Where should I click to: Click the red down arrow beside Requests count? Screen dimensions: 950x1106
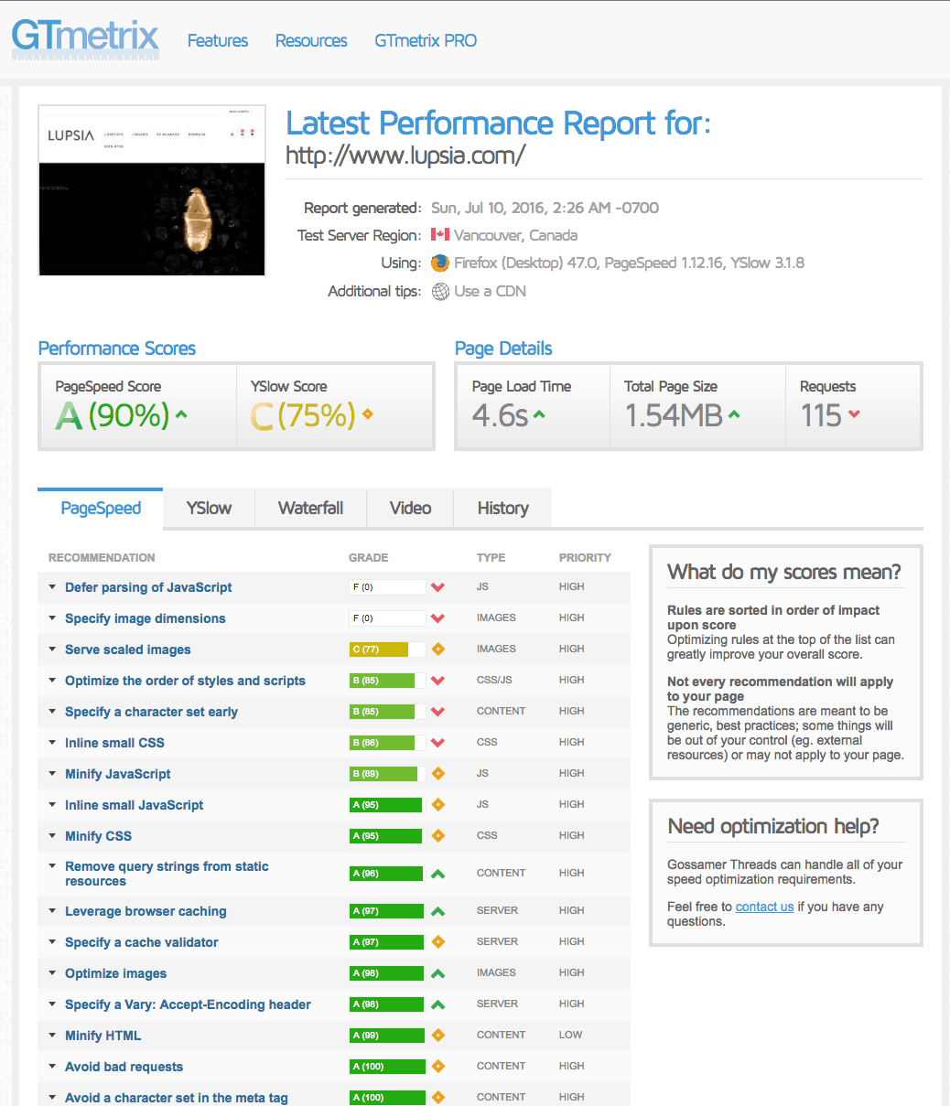854,414
